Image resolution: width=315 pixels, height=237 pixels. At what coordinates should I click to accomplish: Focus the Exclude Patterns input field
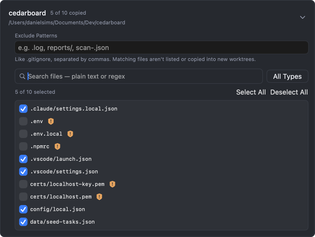tap(162, 48)
